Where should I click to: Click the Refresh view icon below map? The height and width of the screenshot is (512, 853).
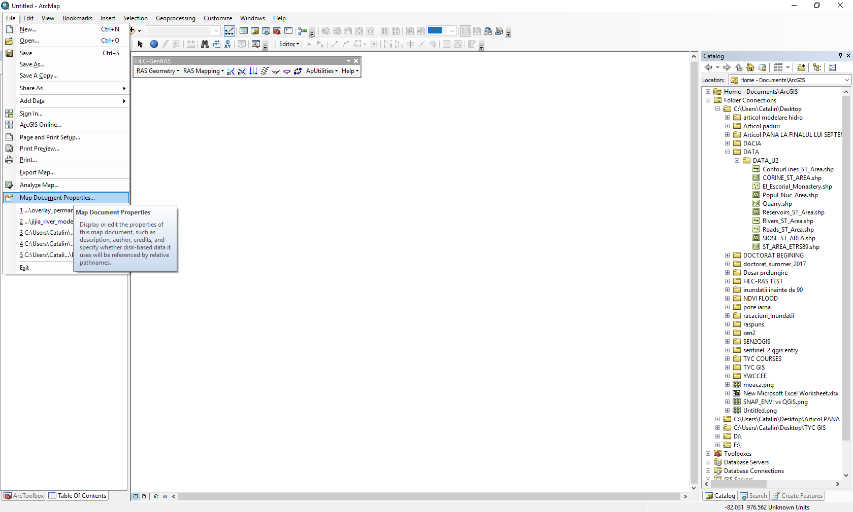pos(156,496)
